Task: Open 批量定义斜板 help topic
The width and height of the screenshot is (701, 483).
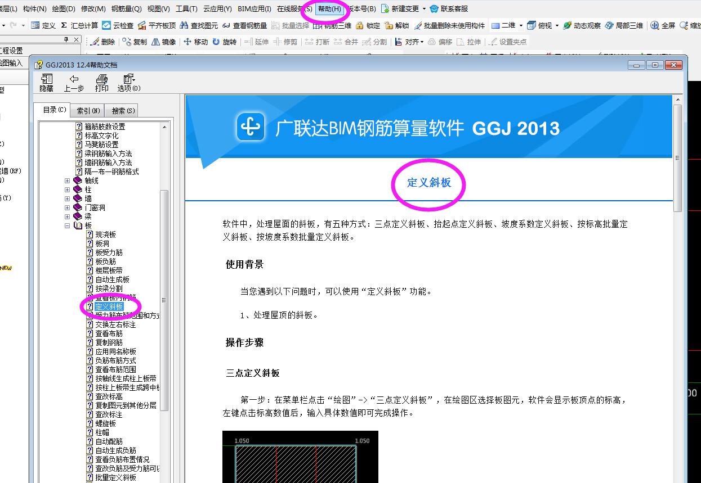Action: pos(115,477)
